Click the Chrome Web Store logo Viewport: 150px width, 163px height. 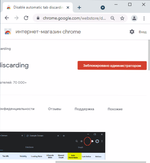[x=8, y=31]
